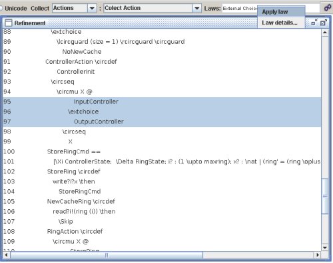This screenshot has height=263, width=333.
Task: Click the \extchoice text on line 88
Action: coord(66,32)
